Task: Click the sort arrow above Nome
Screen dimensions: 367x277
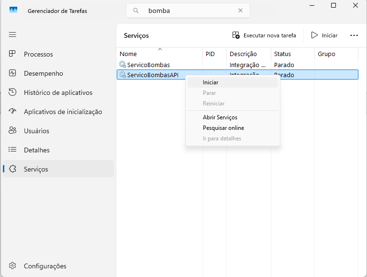Action: 160,49
